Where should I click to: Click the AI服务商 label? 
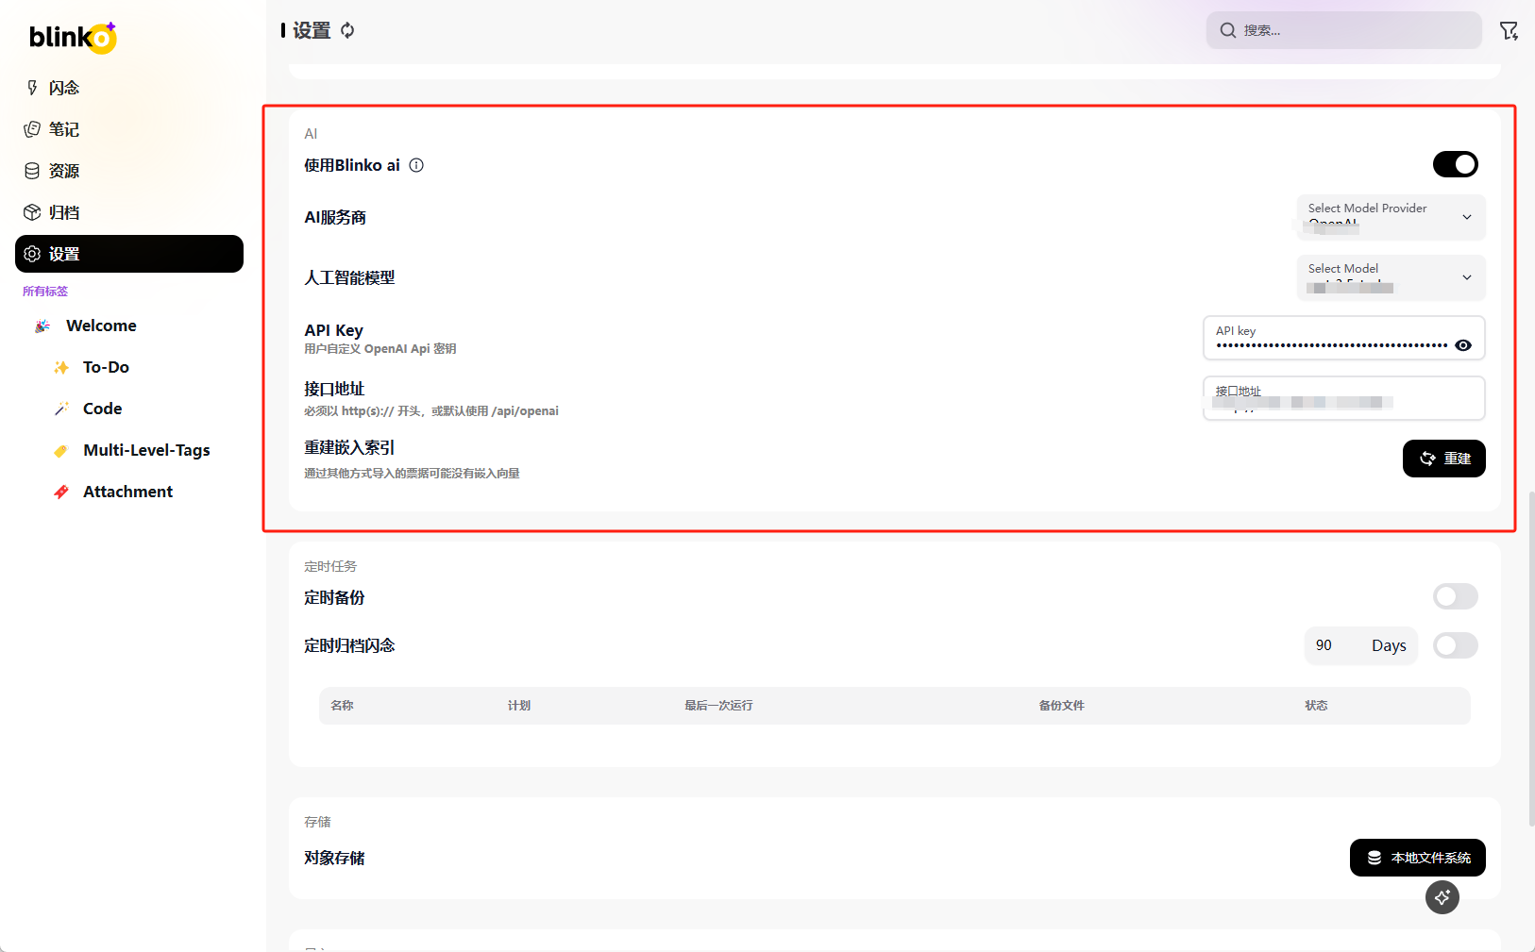pos(335,217)
